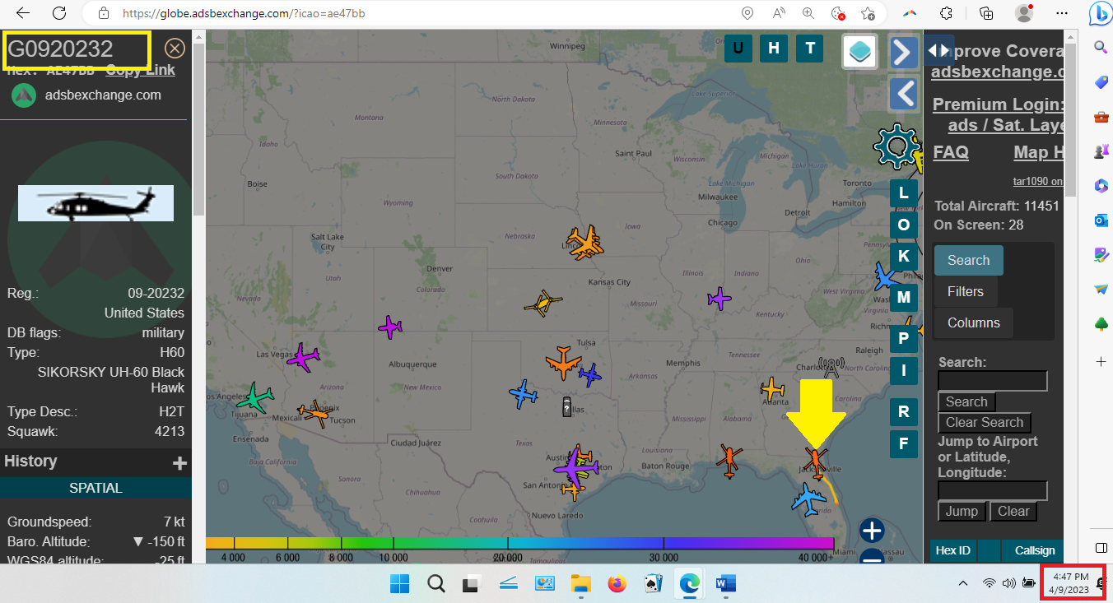The image size is (1113, 603).
Task: Click the Clear Search button
Action: (x=984, y=422)
